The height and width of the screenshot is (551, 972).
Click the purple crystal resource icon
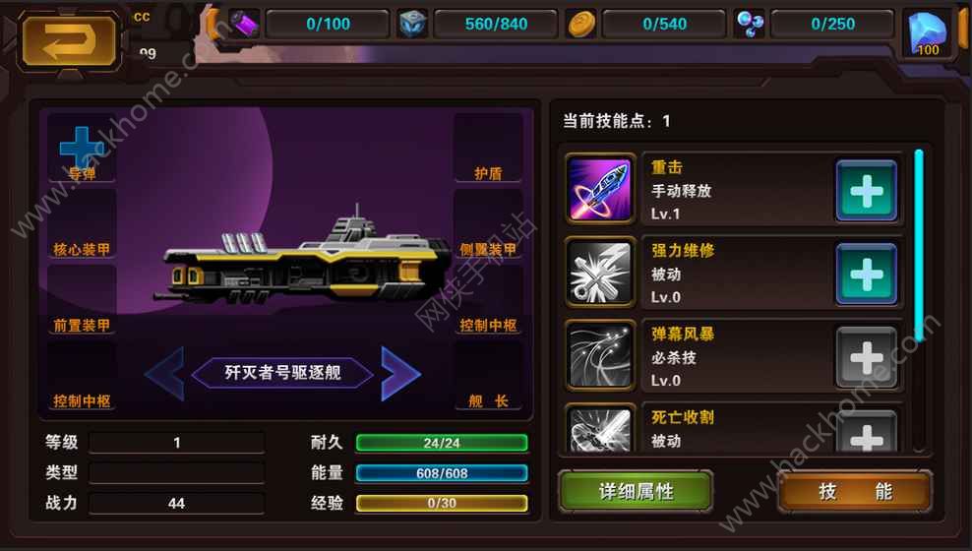(x=244, y=25)
